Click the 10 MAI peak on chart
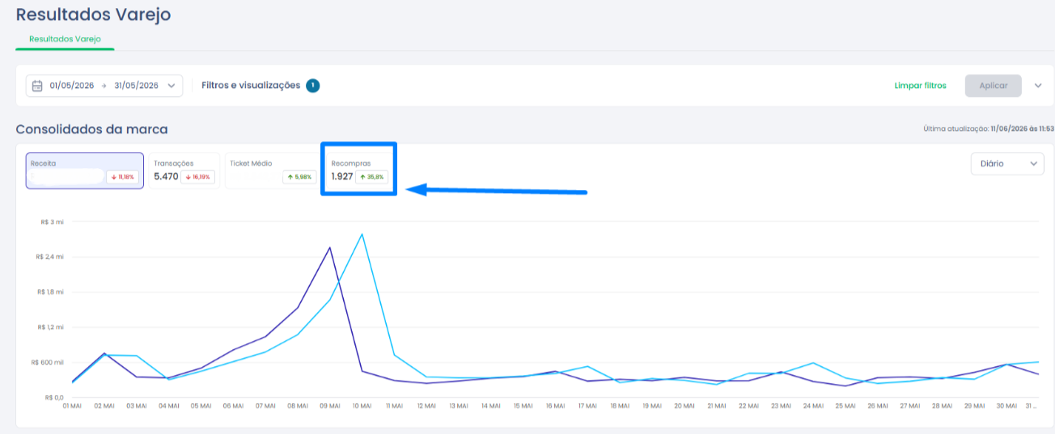1055x434 pixels. point(362,234)
